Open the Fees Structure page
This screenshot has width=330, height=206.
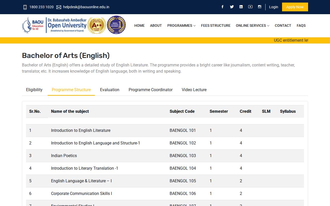216,25
